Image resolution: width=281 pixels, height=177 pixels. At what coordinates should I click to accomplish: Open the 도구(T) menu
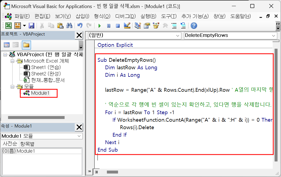[169, 16]
